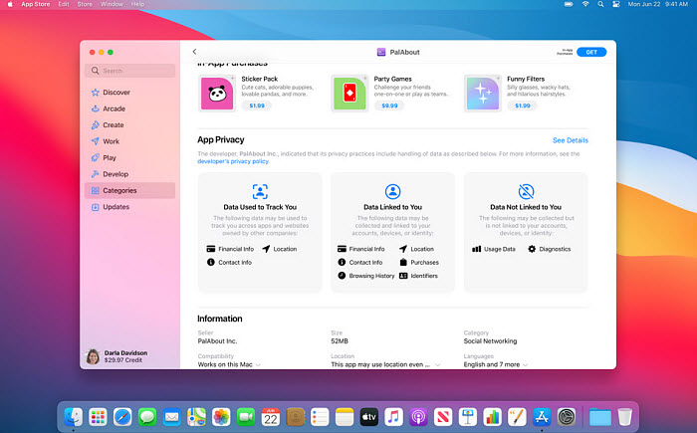Open Music from the Dock
697x433 pixels.
click(393, 417)
